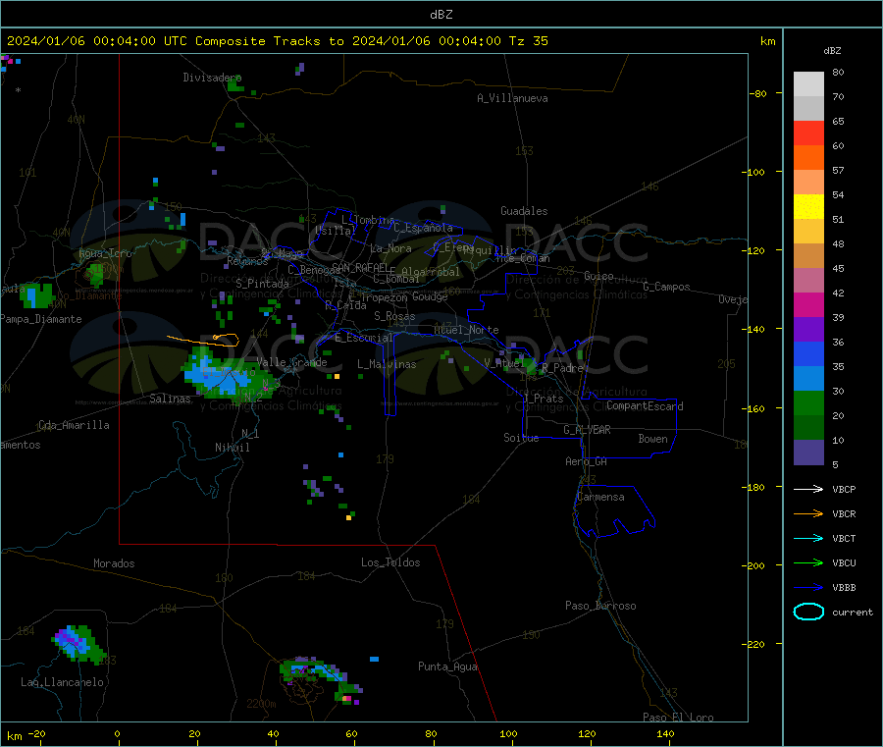
Task: Select the light blue 30-35 dBZ swatch
Action: (808, 379)
